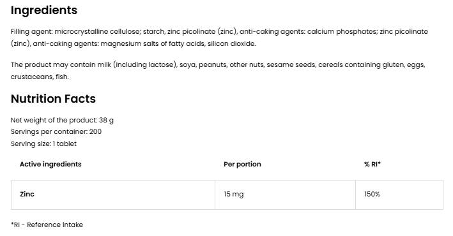Click the Ingredients heading

click(44, 10)
